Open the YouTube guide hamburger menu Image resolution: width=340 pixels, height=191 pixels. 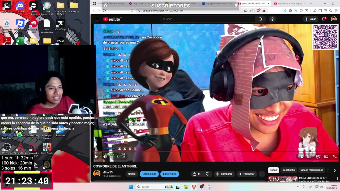coord(97,19)
